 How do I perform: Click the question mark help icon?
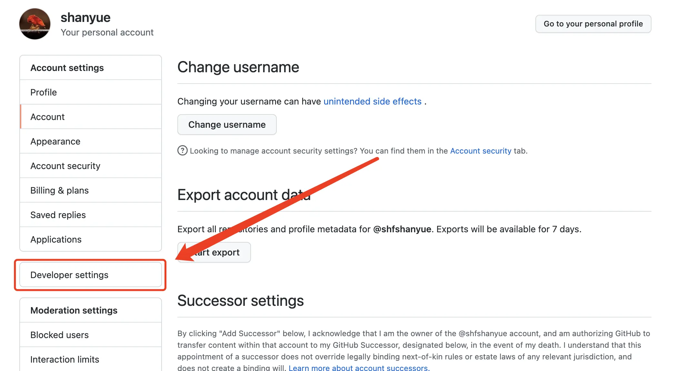pos(183,151)
